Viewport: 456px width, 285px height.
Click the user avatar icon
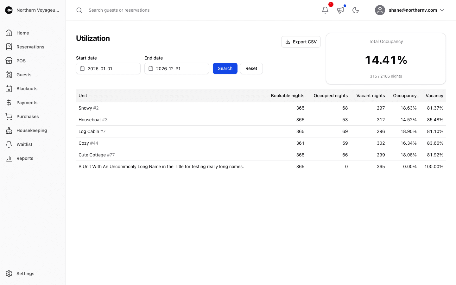(x=380, y=10)
